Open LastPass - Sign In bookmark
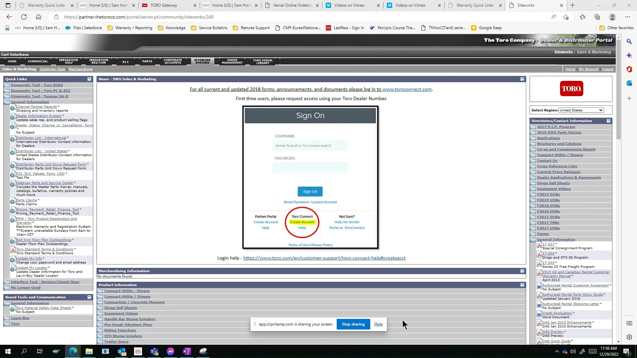The image size is (637, 358). [345, 28]
